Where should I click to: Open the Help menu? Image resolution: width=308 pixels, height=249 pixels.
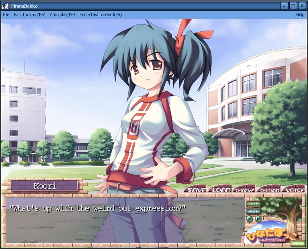tap(300, 15)
